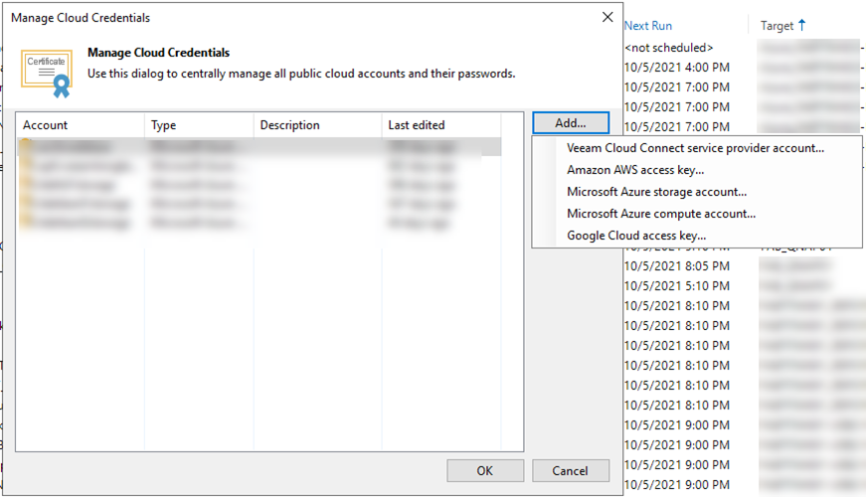Click the 'Use this dialog to centrally manage' description
Screen dimensions: 866x497
(x=301, y=74)
